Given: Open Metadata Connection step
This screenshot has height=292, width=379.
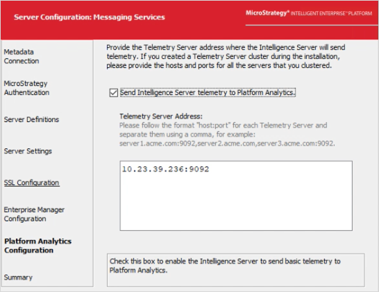Looking at the screenshot, I should [22, 56].
